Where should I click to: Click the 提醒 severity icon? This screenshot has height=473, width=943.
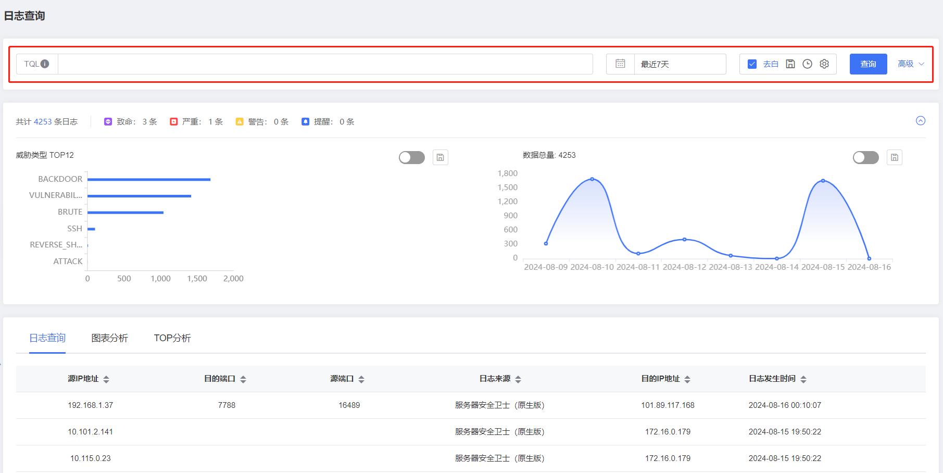click(305, 121)
